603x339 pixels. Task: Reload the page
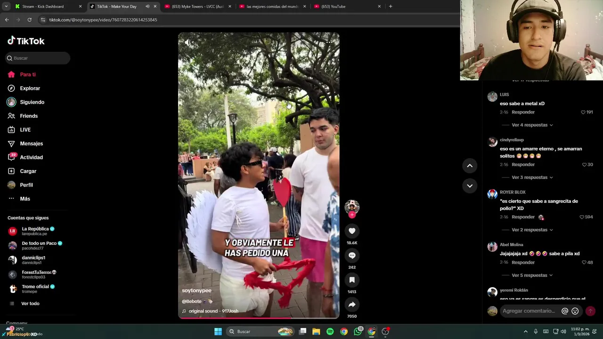click(x=29, y=20)
